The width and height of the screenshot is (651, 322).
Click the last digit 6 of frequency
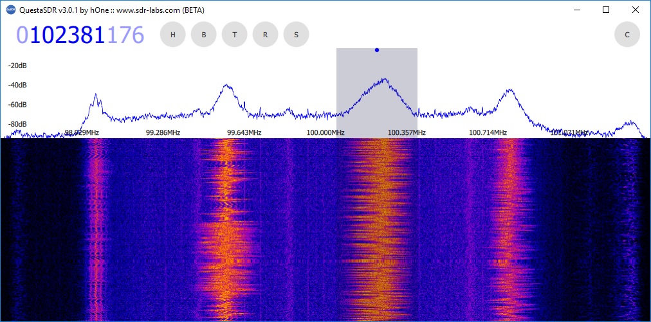[x=137, y=35]
